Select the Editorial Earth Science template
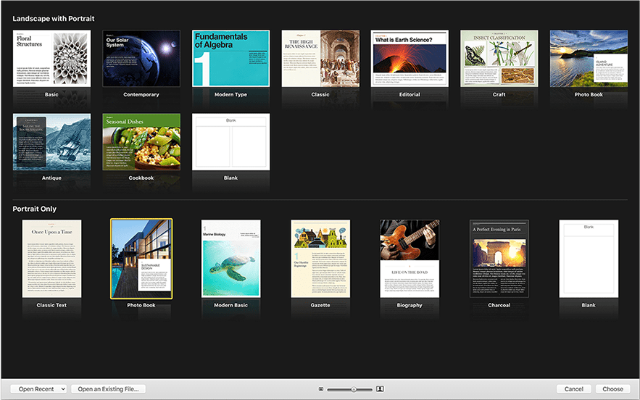 tap(410, 59)
